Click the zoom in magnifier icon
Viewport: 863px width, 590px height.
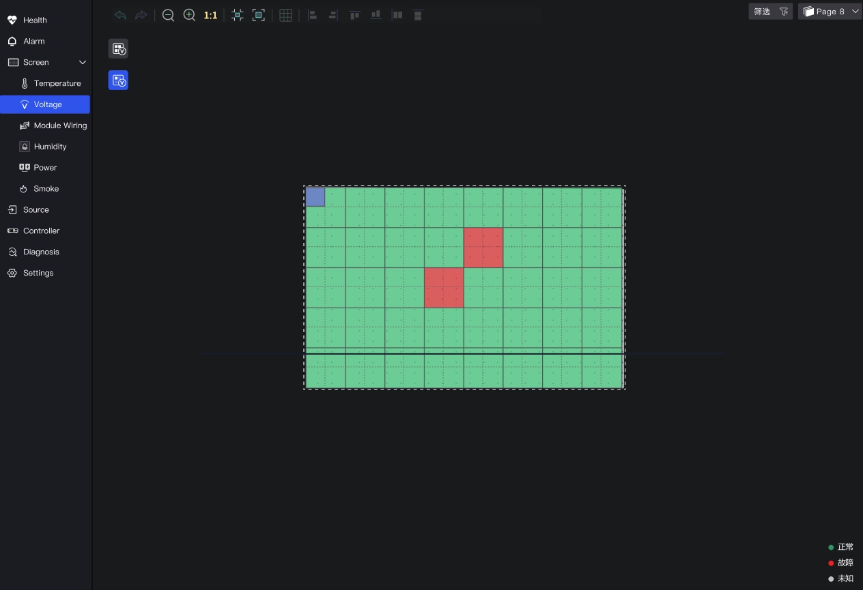point(190,15)
